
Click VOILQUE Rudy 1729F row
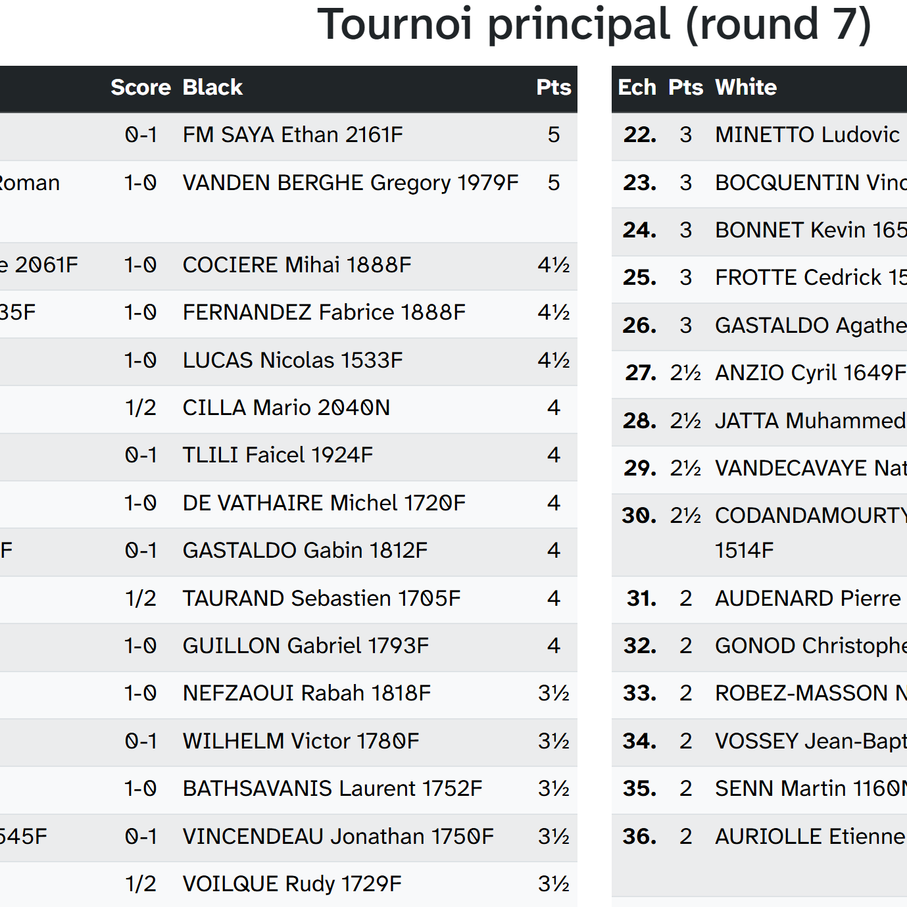point(292,884)
